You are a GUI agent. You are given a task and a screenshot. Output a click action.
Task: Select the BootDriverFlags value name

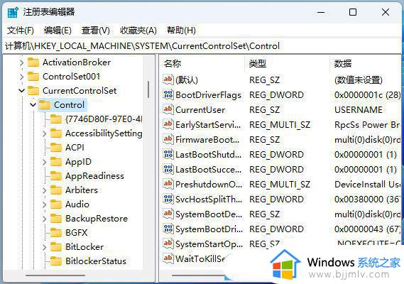pyautogui.click(x=208, y=95)
